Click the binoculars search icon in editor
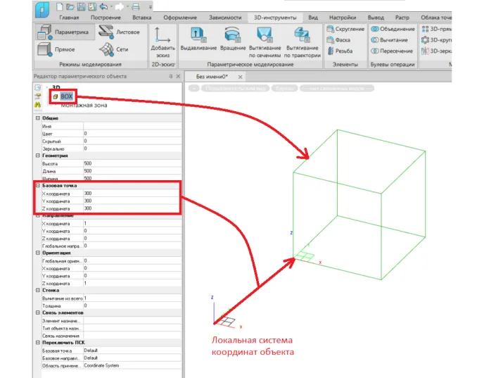The width and height of the screenshot is (484, 378). click(38, 105)
